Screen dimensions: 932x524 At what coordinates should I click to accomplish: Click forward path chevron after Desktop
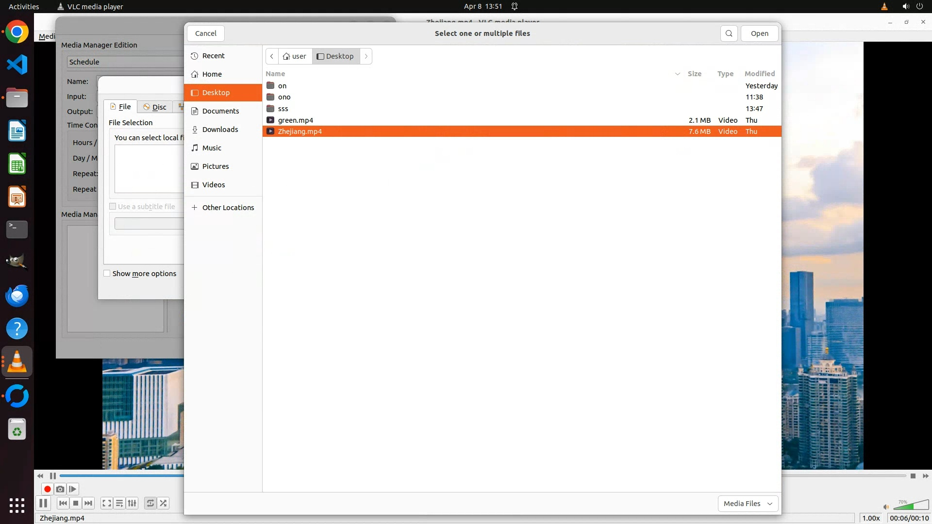(x=366, y=56)
